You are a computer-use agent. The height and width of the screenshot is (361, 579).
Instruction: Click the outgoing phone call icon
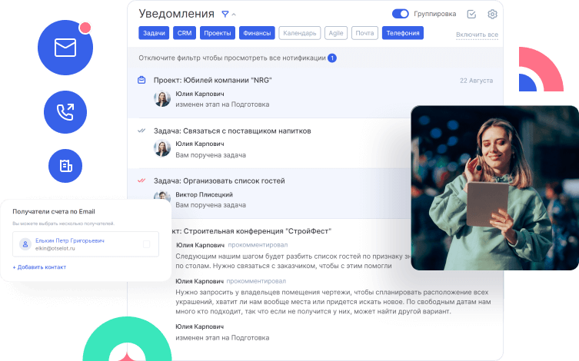pyautogui.click(x=65, y=113)
